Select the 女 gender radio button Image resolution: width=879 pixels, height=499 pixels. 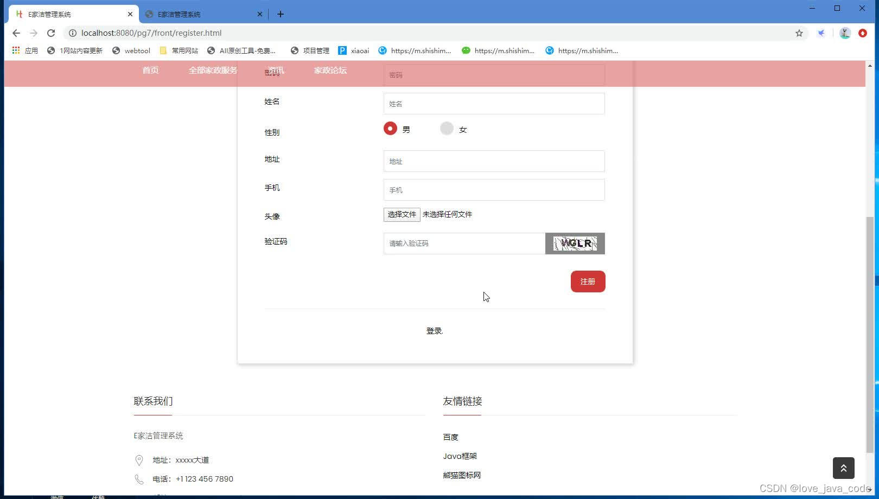[x=447, y=129]
